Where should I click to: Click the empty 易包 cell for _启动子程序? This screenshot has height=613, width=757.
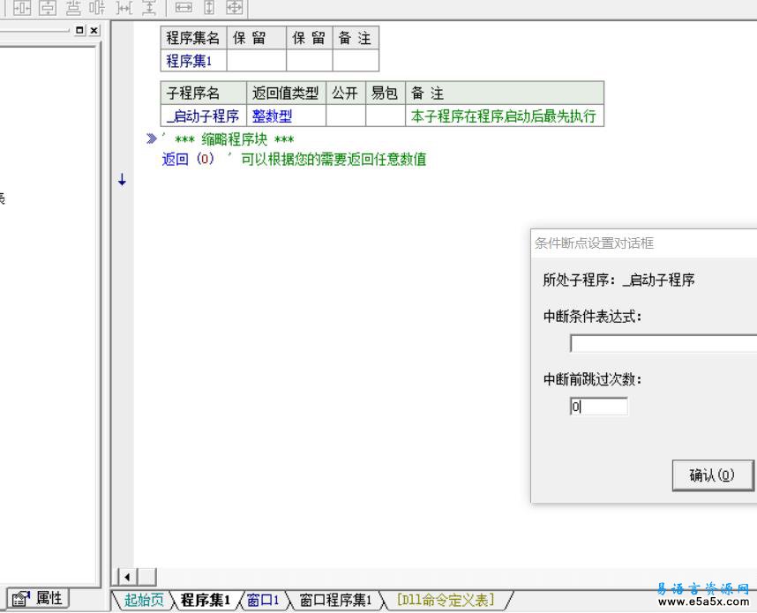click(x=386, y=116)
